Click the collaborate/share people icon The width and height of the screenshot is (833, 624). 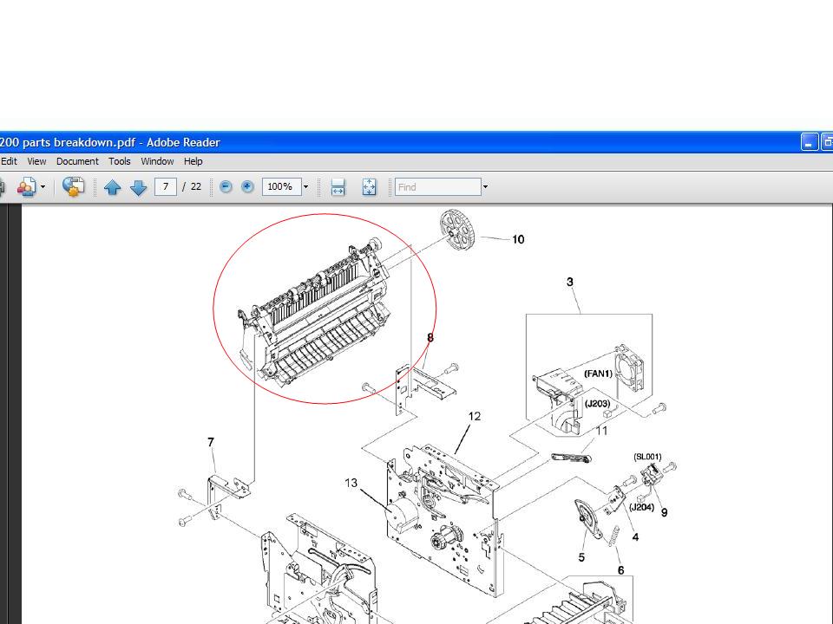click(x=26, y=187)
